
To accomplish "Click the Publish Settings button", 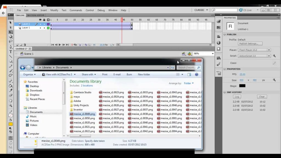I will coord(250,44).
